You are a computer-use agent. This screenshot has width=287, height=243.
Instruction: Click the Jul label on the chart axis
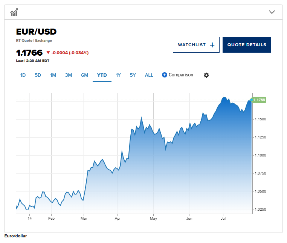223,218
